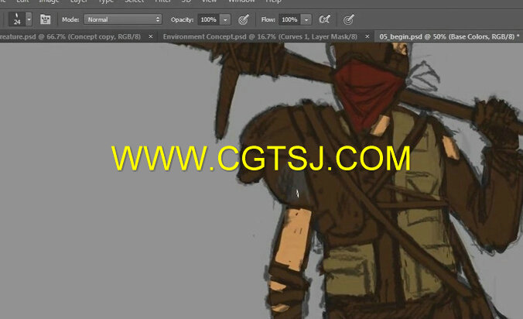
Task: Close the creature.psd document tab
Action: click(x=151, y=36)
